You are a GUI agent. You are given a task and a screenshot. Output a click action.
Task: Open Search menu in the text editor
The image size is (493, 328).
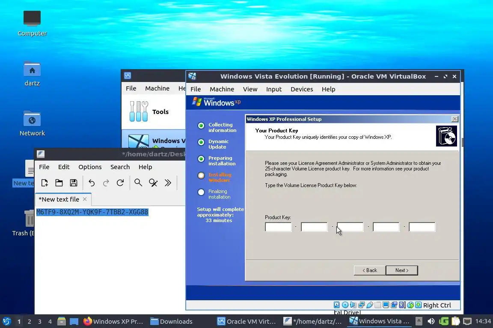click(120, 167)
